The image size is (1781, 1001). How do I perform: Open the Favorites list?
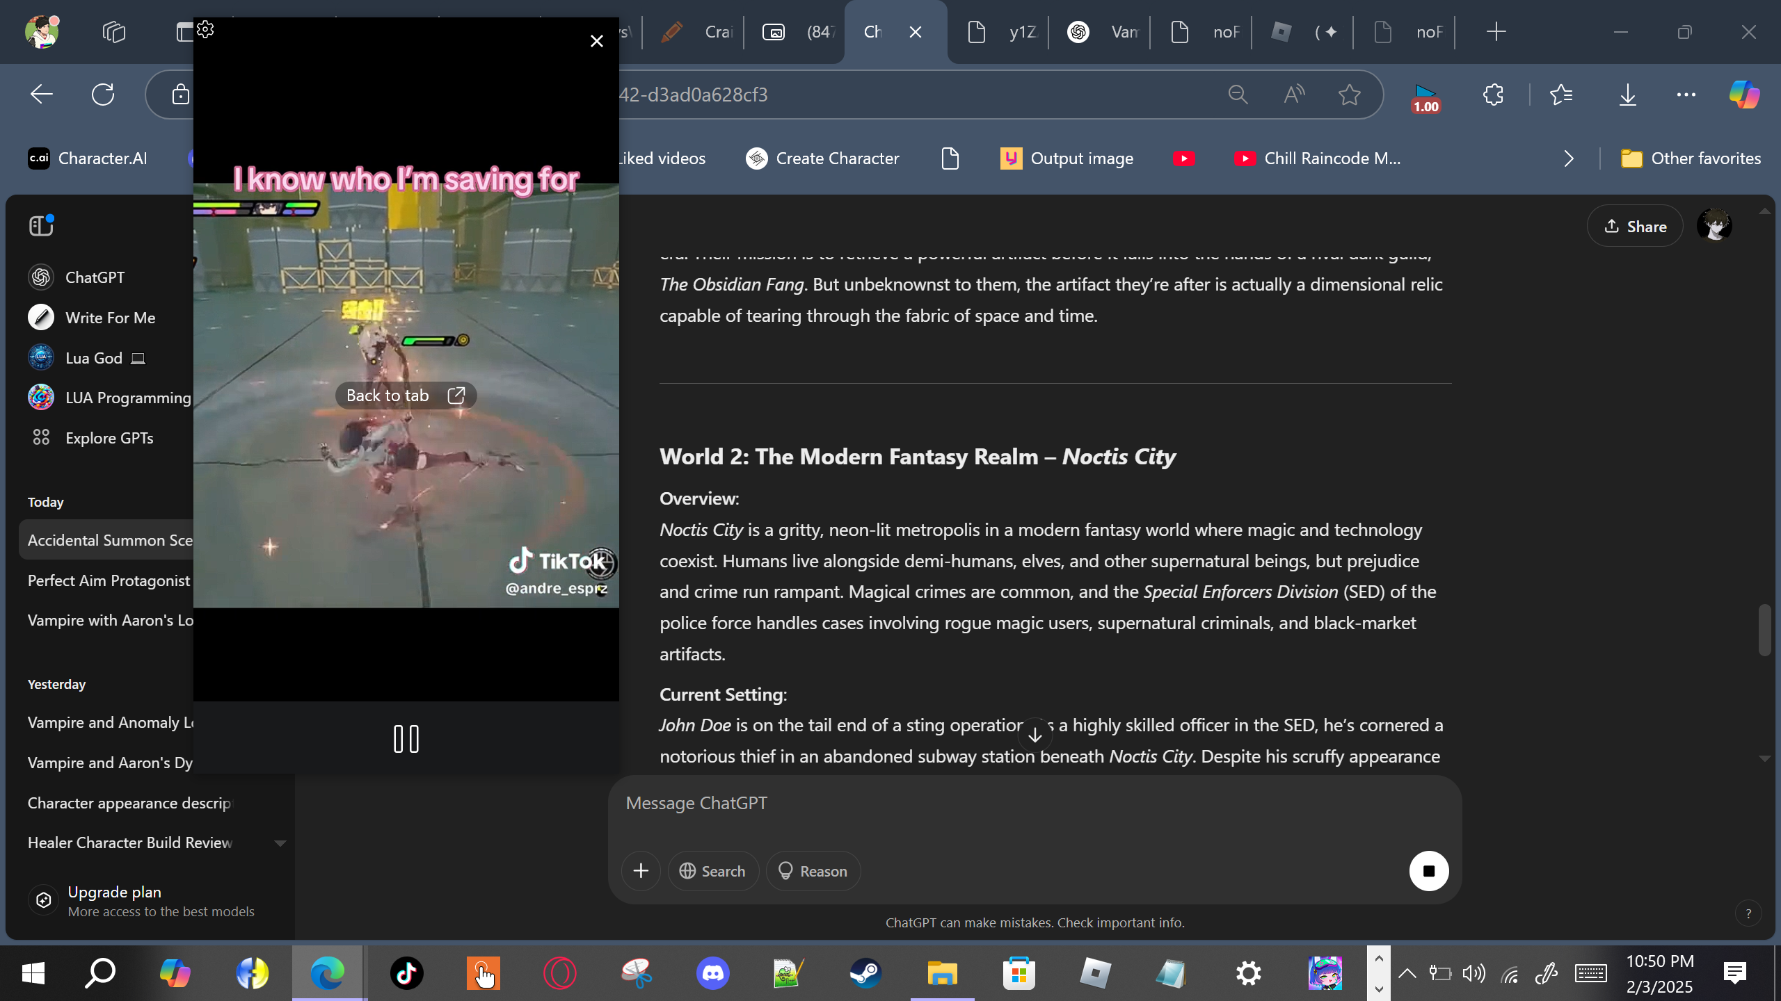pyautogui.click(x=1561, y=95)
